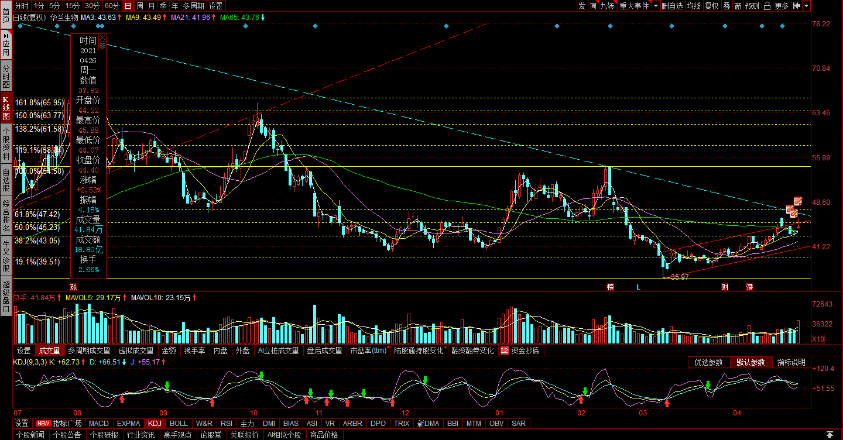Click the 复权 adjustment button

coord(711,6)
